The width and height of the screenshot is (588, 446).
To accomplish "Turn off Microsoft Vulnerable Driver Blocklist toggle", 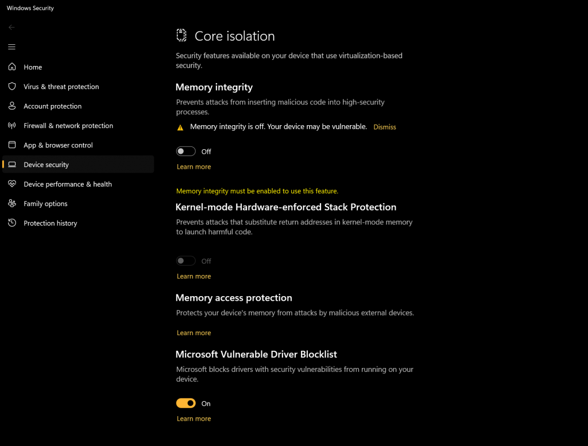I will coord(186,404).
